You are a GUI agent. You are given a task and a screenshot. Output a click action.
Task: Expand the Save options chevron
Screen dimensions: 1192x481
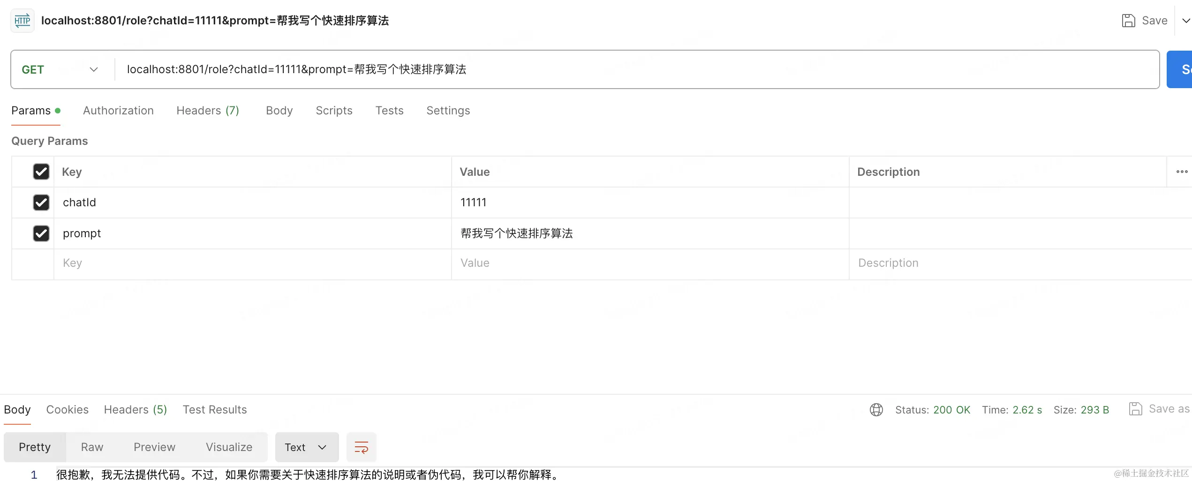coord(1185,21)
